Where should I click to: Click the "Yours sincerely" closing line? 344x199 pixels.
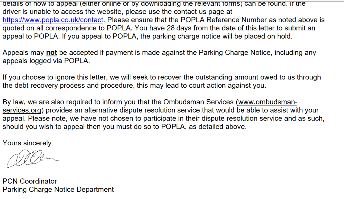point(27,143)
